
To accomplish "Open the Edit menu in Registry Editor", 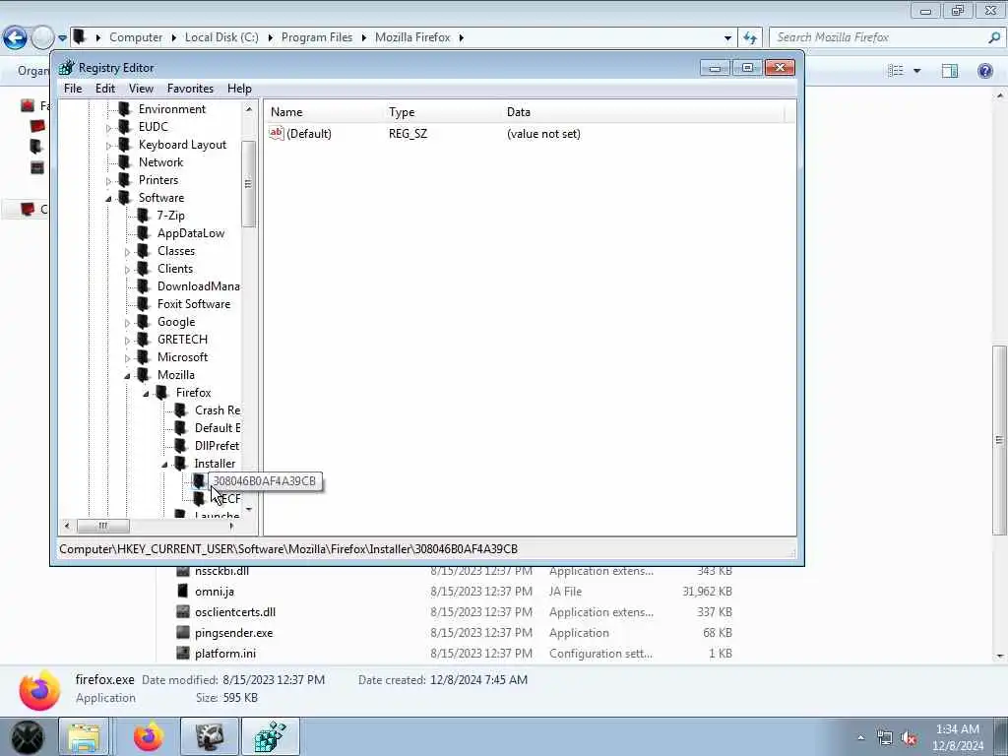I will coord(104,88).
